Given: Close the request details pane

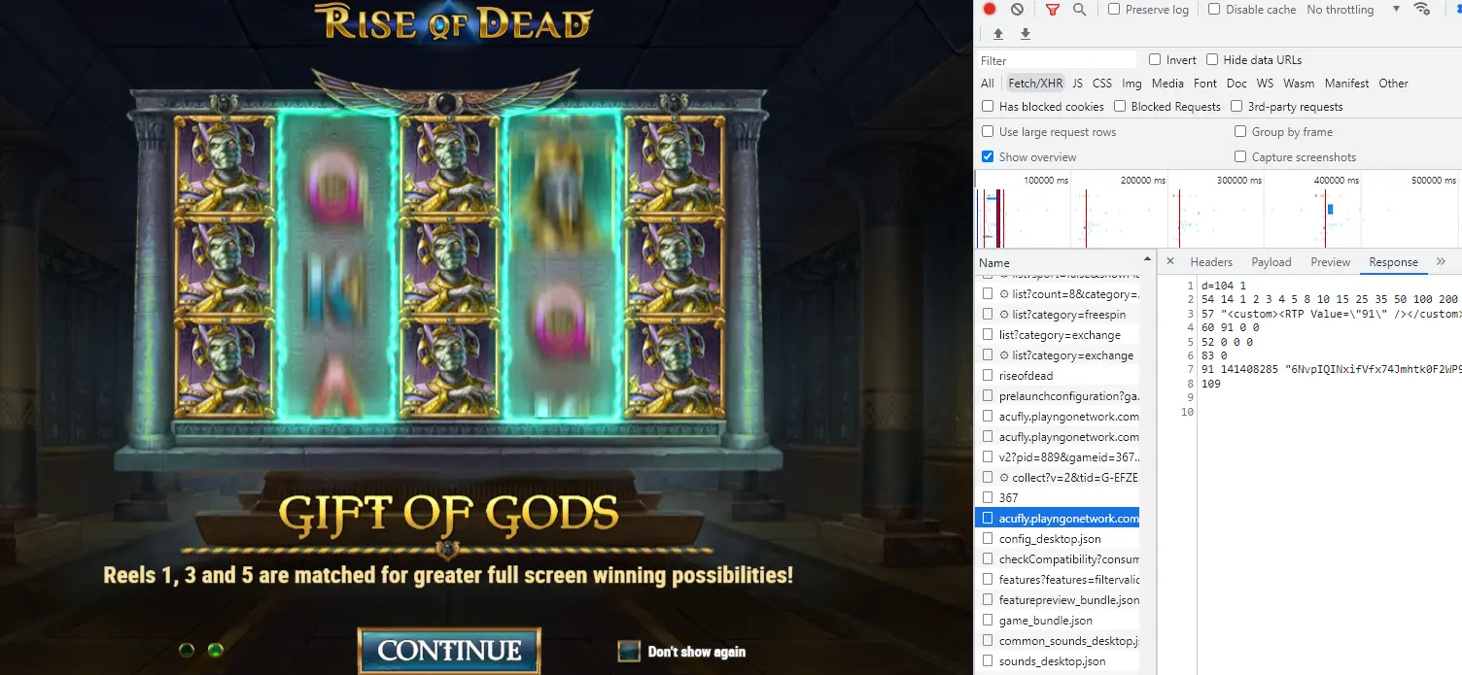Looking at the screenshot, I should 1170,261.
